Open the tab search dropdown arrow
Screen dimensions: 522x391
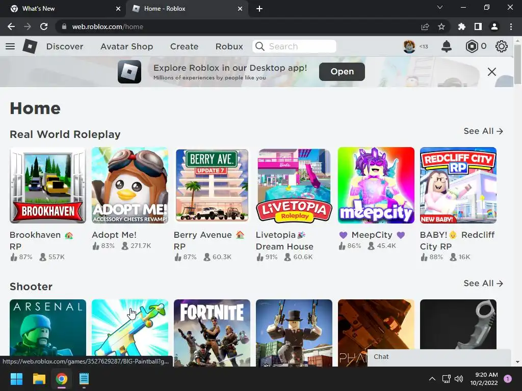tap(440, 7)
